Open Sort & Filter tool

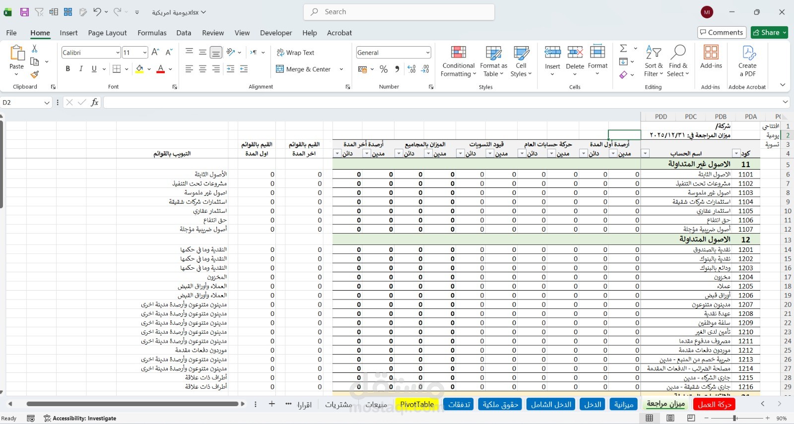(654, 61)
